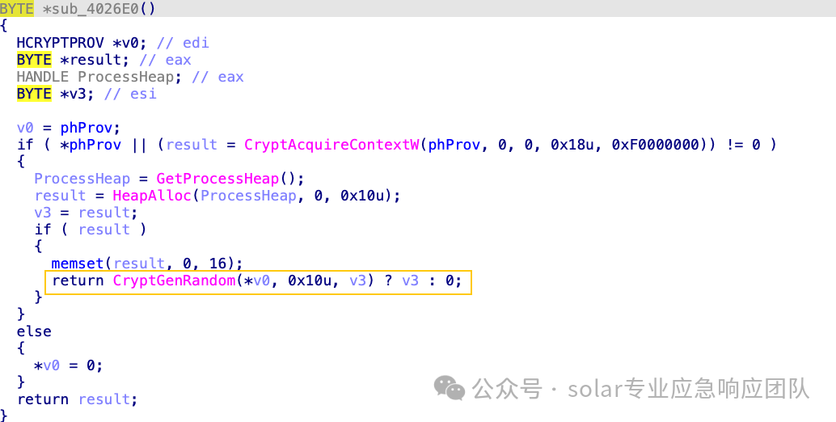836x422 pixels.
Task: Click the '*v0 = 0;' statement
Action: click(68, 365)
